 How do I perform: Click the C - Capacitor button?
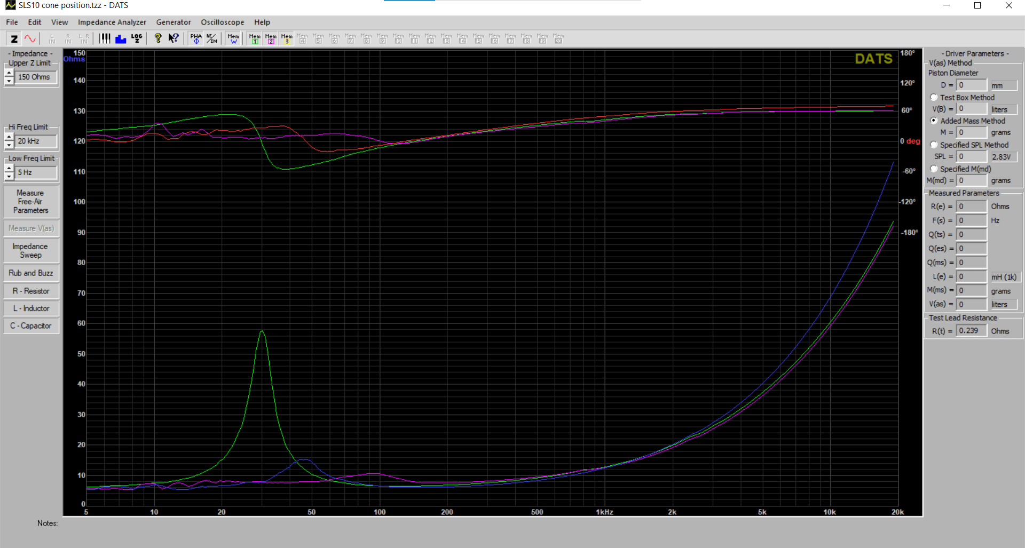pyautogui.click(x=31, y=325)
